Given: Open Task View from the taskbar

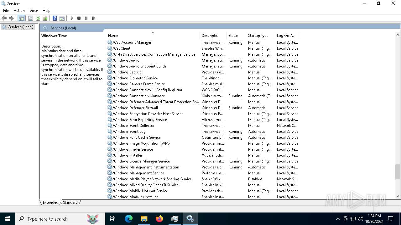Looking at the screenshot, I should tap(113, 219).
